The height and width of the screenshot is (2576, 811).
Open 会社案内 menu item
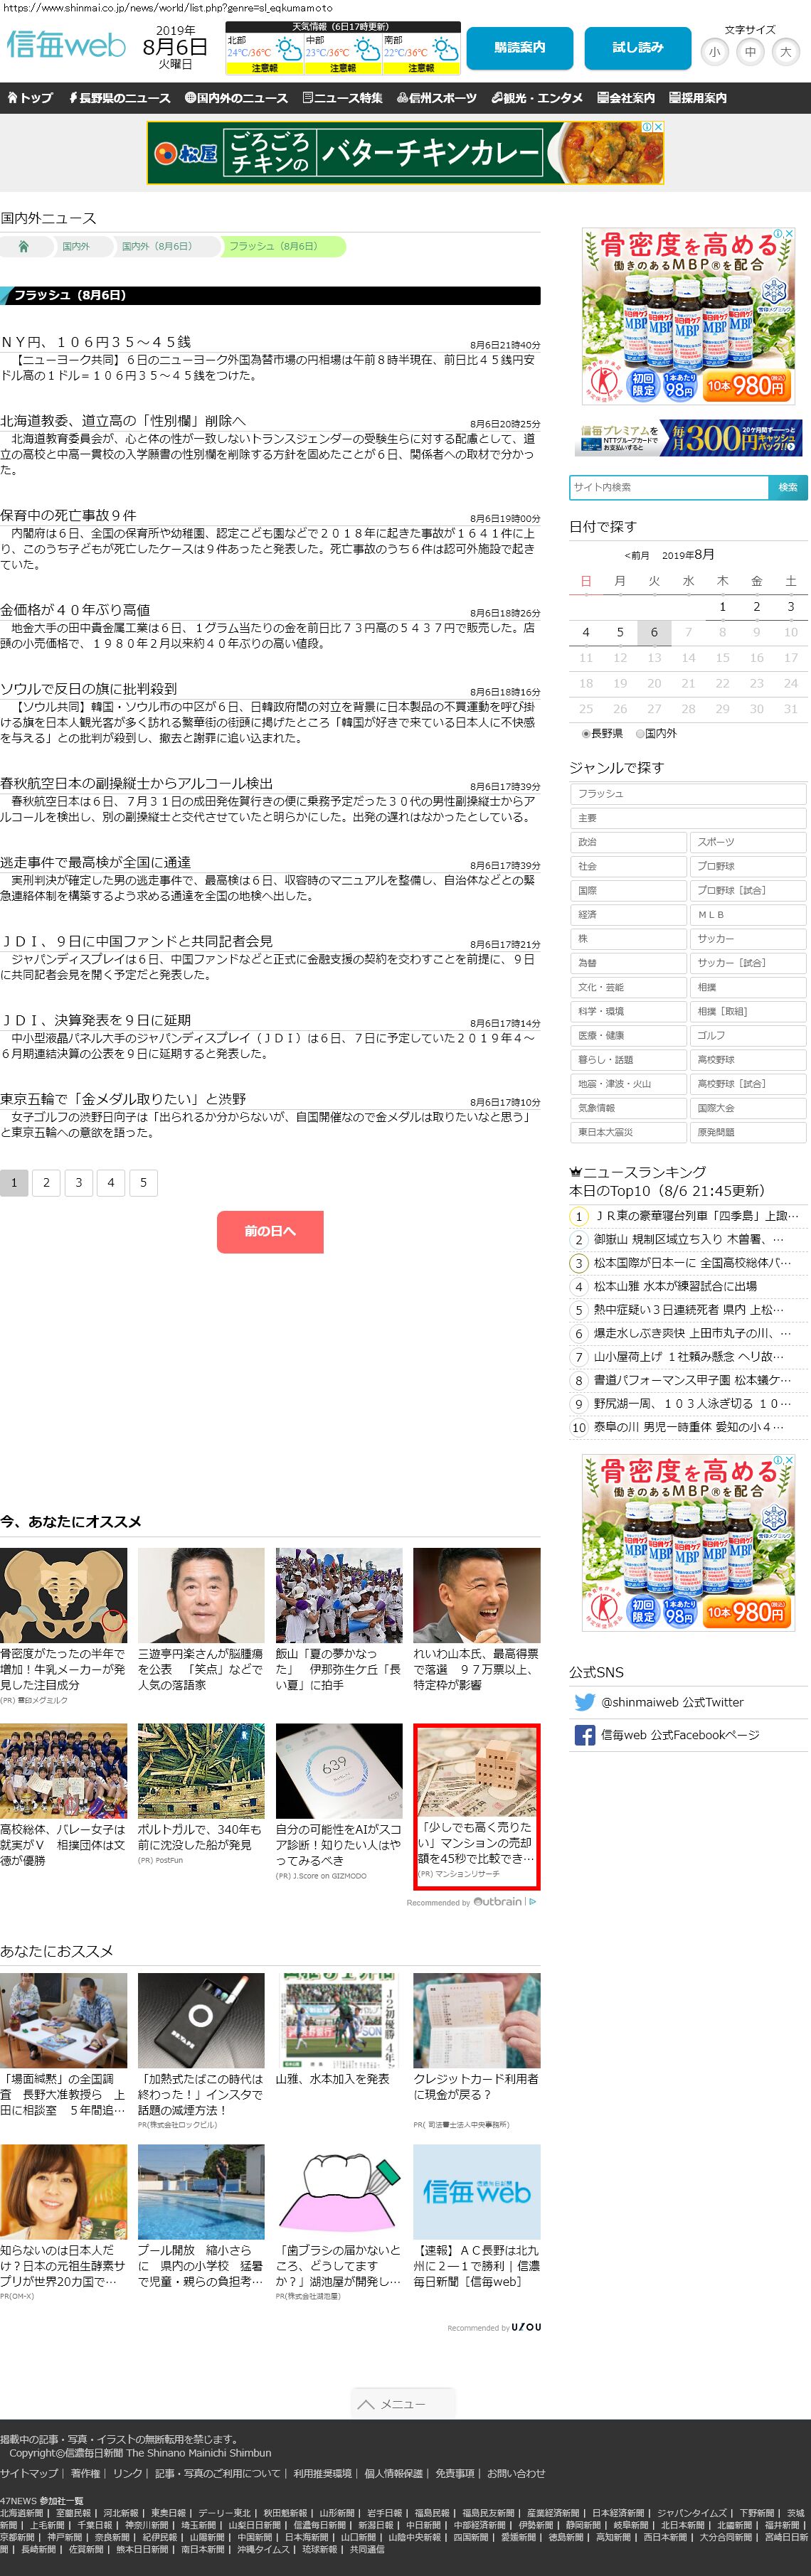626,98
